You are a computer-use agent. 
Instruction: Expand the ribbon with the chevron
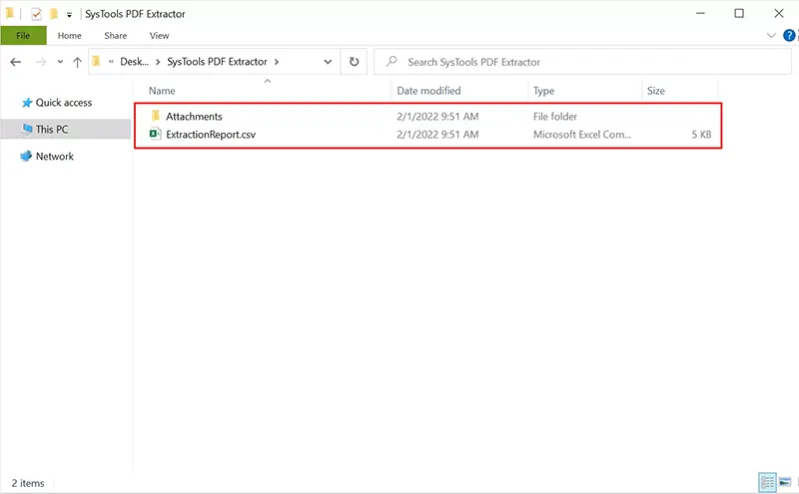point(771,36)
